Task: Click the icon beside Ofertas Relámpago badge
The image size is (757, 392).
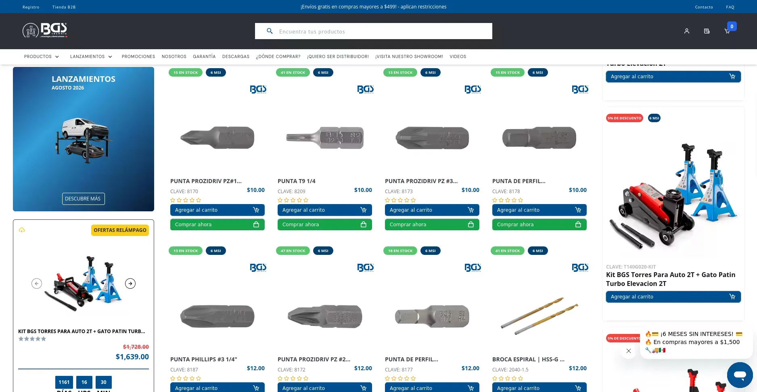Action: (22, 230)
